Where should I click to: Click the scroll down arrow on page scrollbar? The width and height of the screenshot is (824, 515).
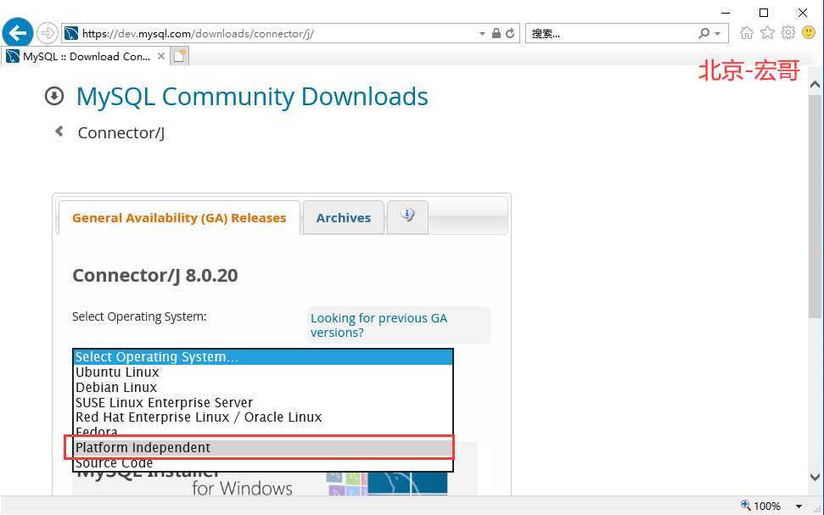click(x=815, y=477)
